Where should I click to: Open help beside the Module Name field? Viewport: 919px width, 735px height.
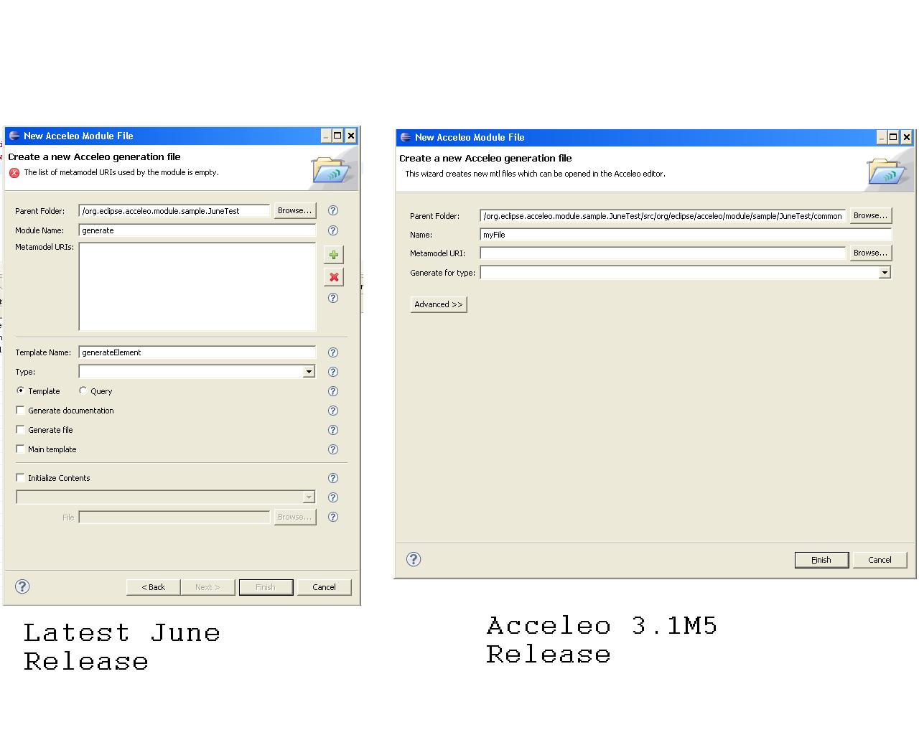333,230
